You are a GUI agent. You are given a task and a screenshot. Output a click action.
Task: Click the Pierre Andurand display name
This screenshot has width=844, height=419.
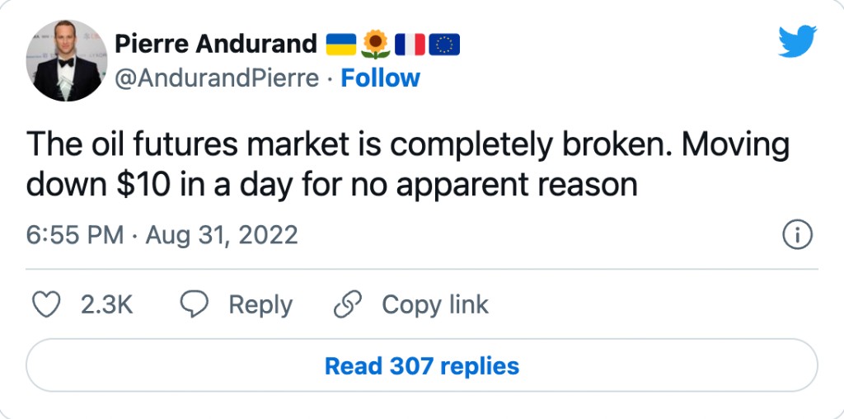click(216, 44)
